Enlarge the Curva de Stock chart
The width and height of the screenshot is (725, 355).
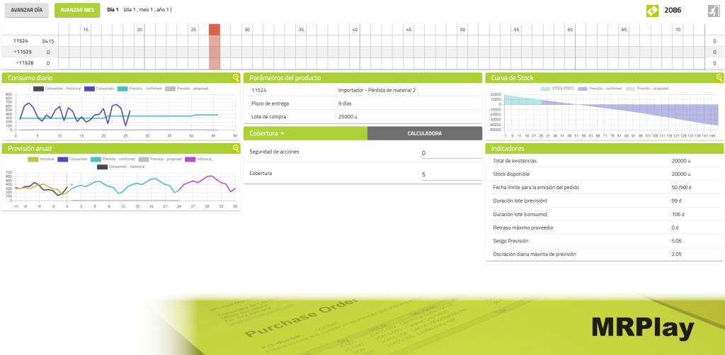coord(719,78)
